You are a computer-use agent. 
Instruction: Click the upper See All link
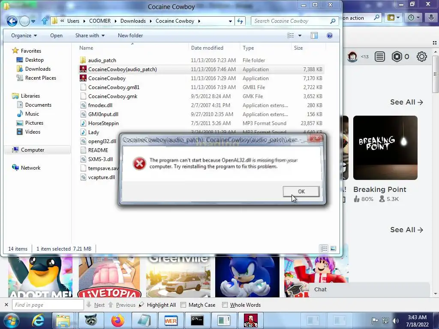[x=406, y=102]
